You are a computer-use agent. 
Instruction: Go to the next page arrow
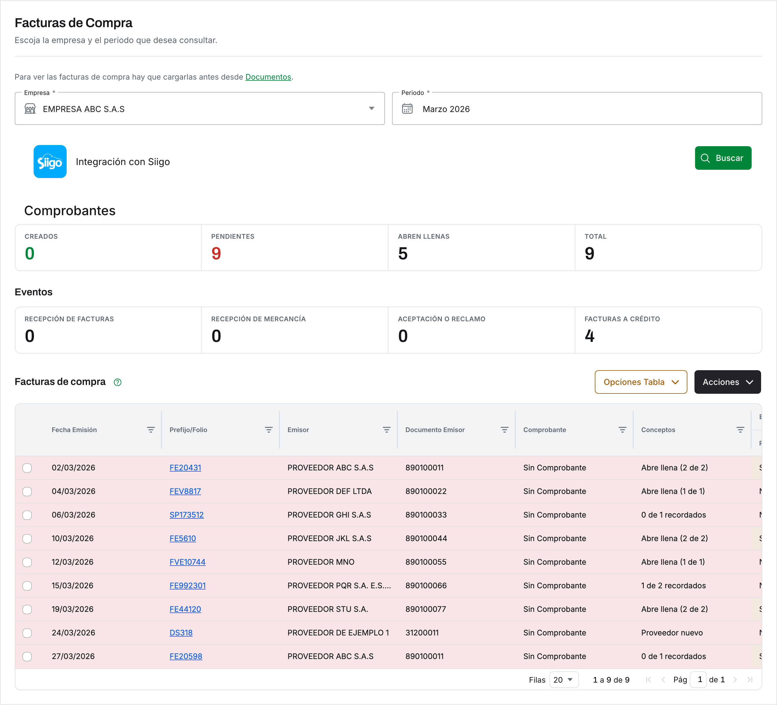(735, 680)
